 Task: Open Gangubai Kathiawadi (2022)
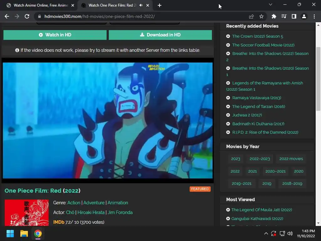pyautogui.click(x=257, y=219)
